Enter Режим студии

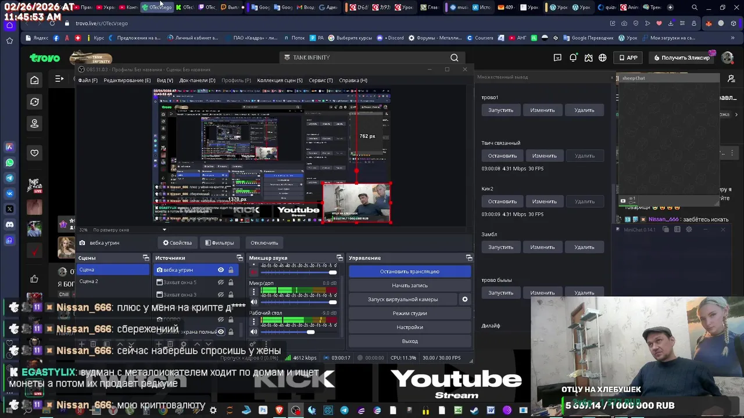tap(409, 313)
